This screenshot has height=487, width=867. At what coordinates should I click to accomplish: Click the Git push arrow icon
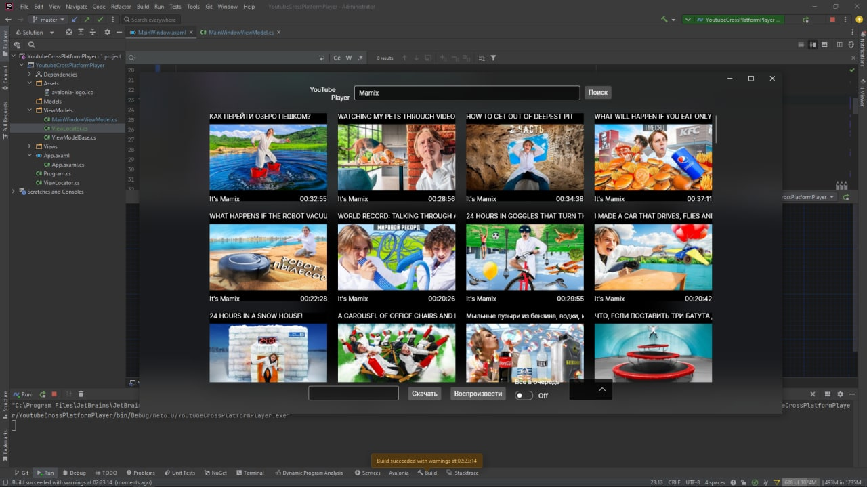[x=87, y=20]
